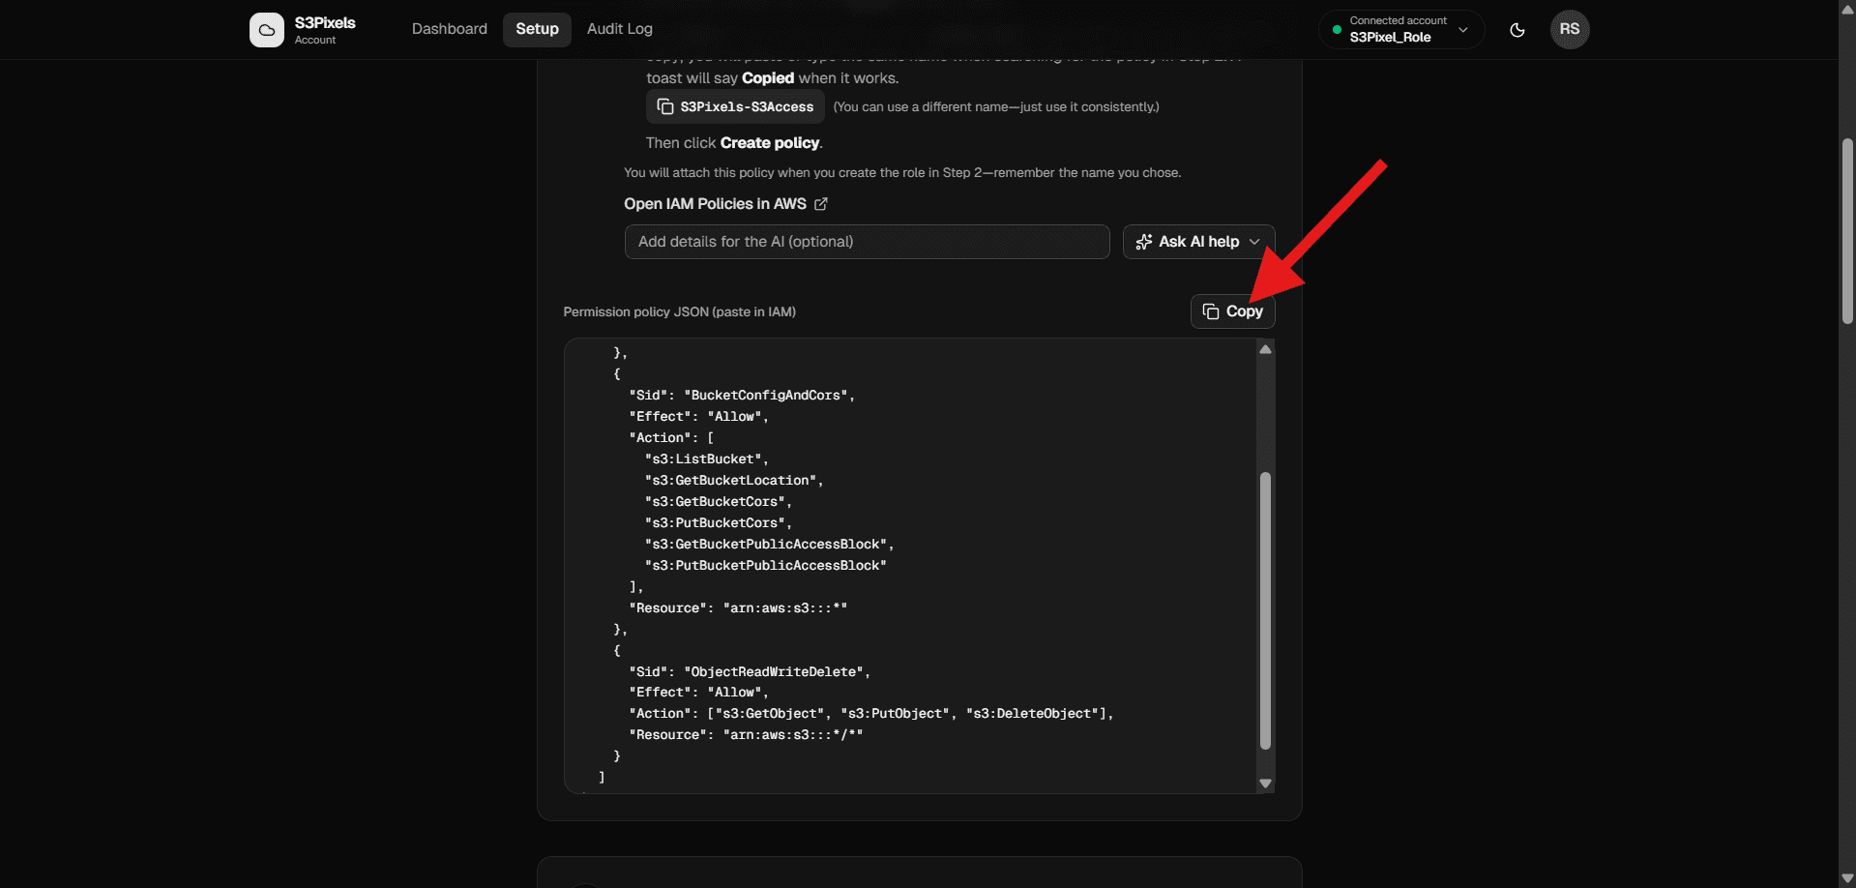The image size is (1856, 888).
Task: Open the Audit Log tab
Action: click(619, 29)
